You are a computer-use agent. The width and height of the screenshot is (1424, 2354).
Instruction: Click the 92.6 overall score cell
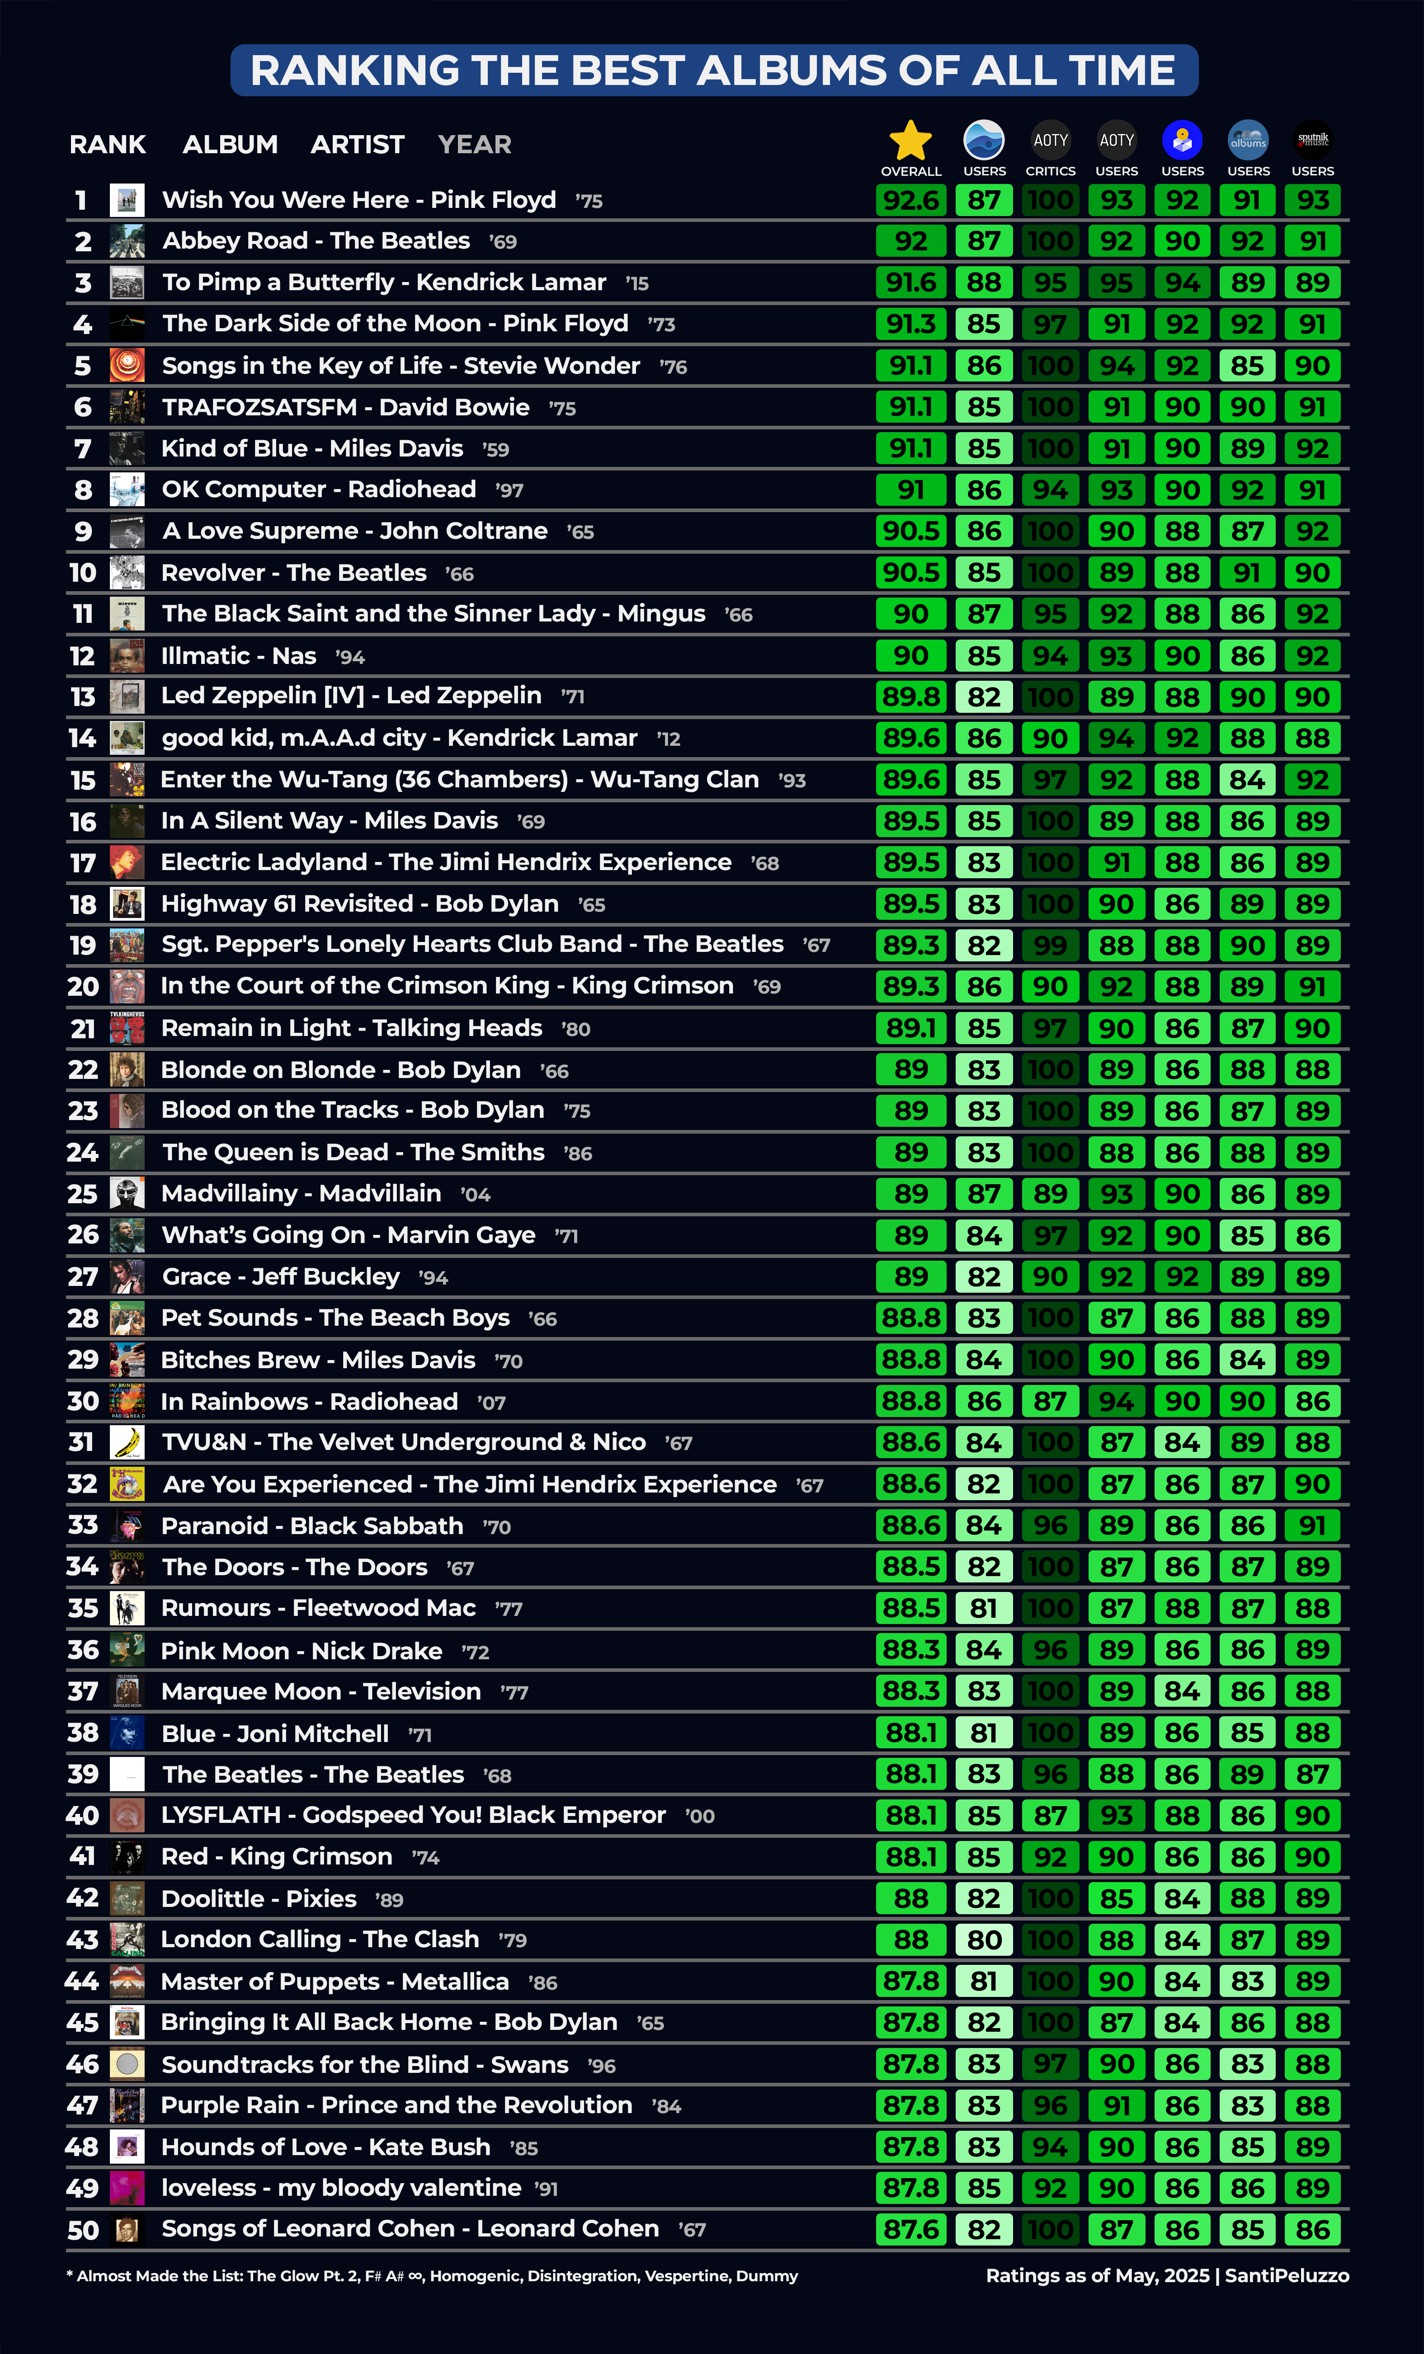pos(911,200)
